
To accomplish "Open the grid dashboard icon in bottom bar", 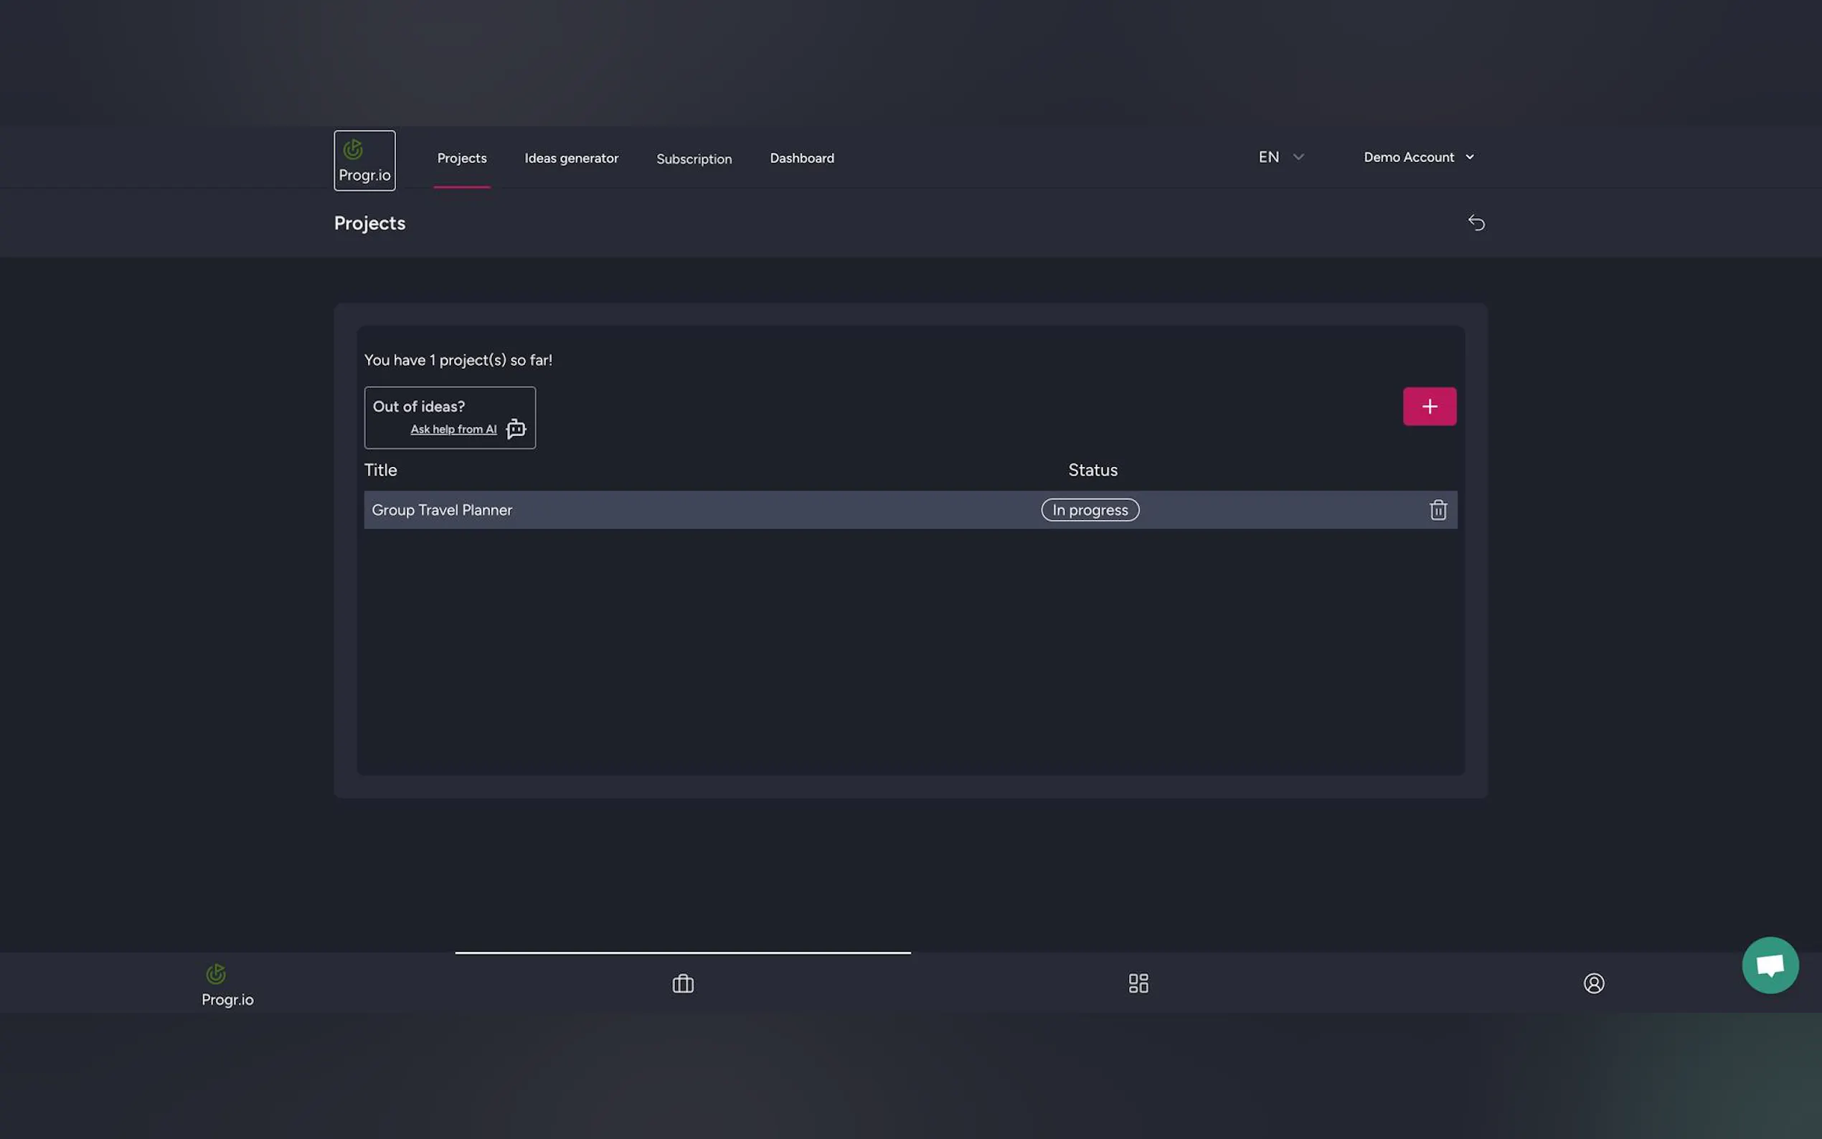I will click(1138, 983).
